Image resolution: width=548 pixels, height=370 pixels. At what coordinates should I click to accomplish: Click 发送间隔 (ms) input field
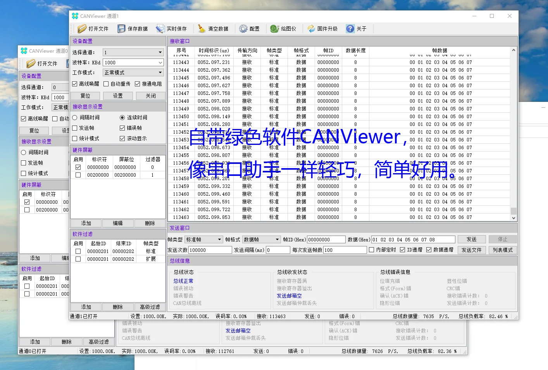click(277, 250)
